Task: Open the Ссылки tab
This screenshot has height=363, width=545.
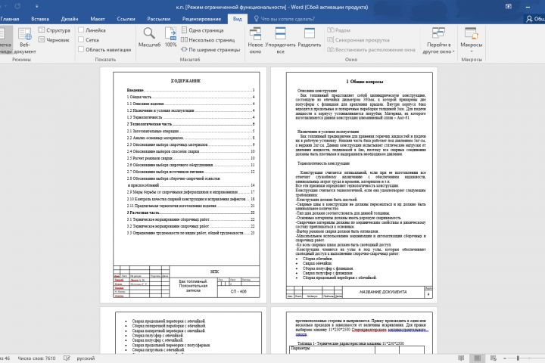Action: coord(126,19)
